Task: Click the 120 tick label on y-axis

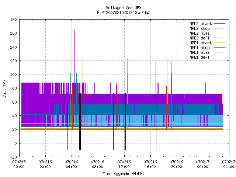Action: pyautogui.click(x=13, y=61)
